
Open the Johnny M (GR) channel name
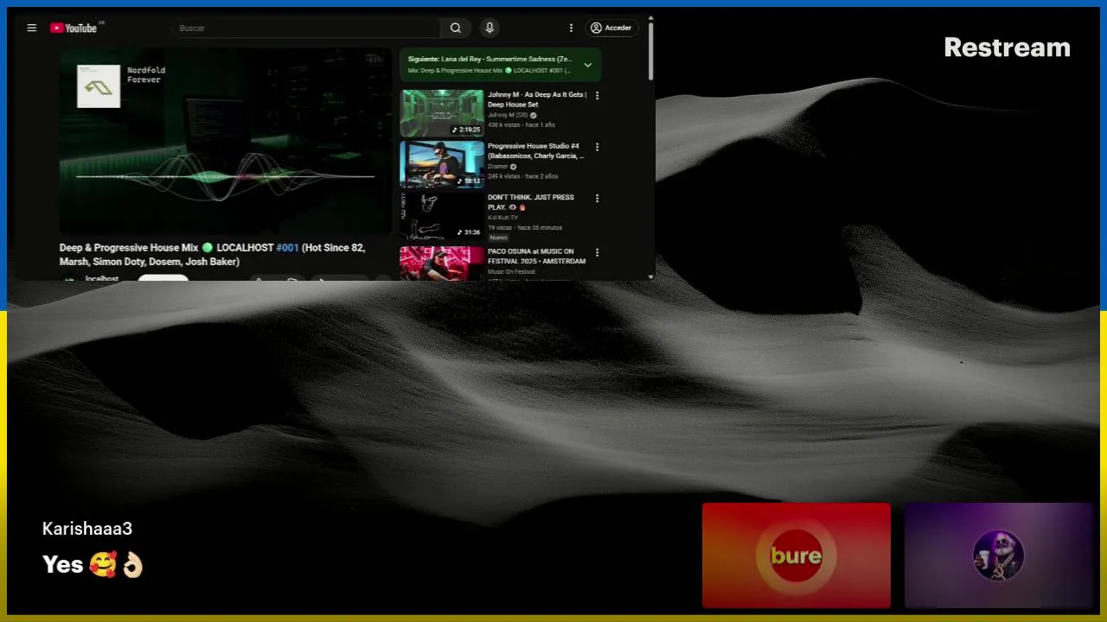(x=508, y=115)
